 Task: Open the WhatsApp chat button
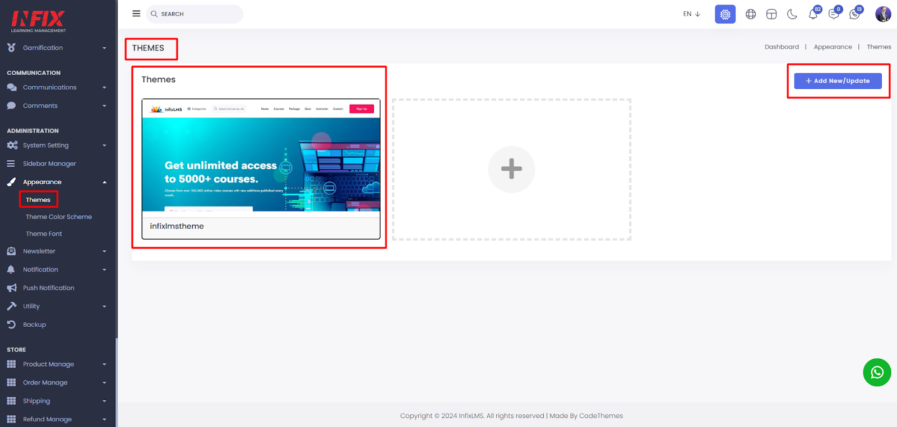coord(877,372)
